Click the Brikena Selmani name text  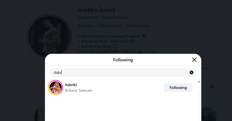78,91
